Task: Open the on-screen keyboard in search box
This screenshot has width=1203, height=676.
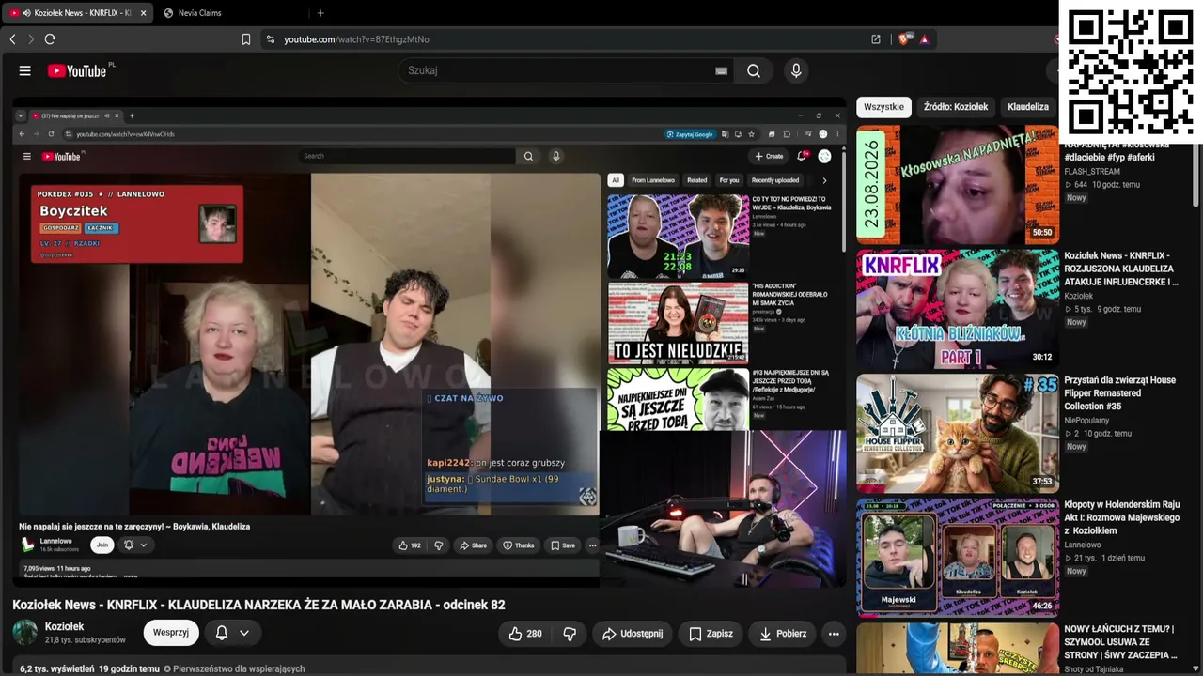Action: coord(721,70)
